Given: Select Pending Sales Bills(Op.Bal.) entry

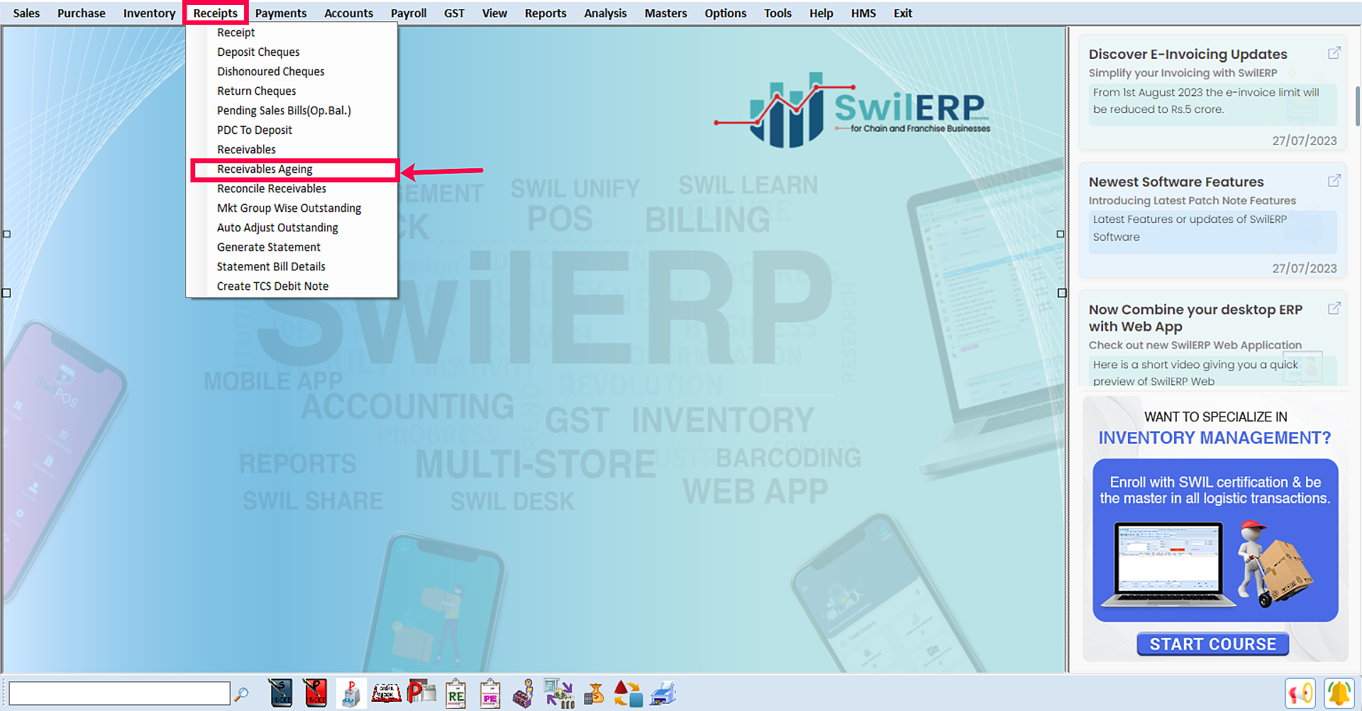Looking at the screenshot, I should tap(292, 111).
